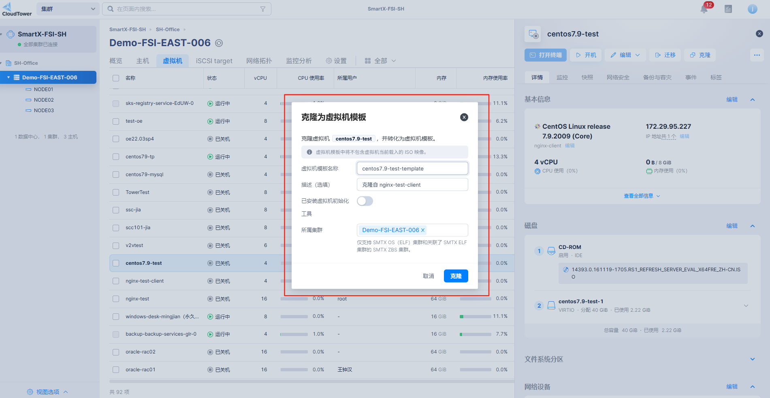The height and width of the screenshot is (398, 770).
Task: Click the user avatar icon
Action: coord(752,9)
